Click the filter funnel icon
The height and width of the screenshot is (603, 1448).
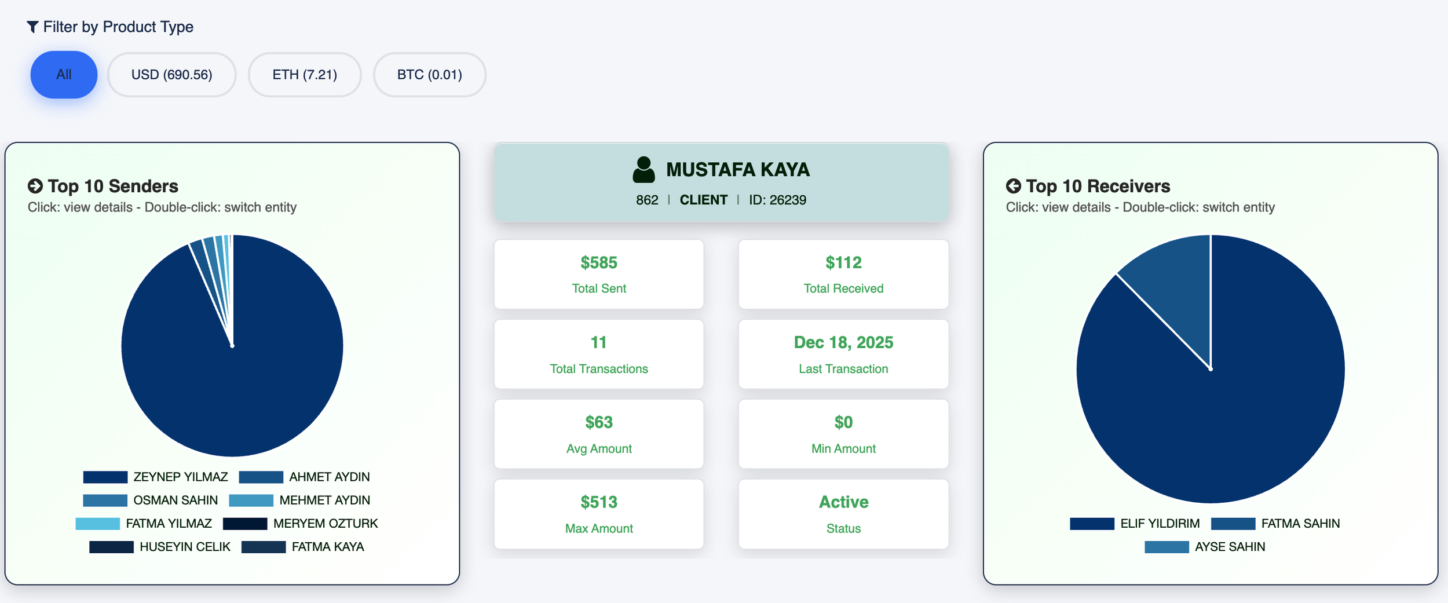32,27
